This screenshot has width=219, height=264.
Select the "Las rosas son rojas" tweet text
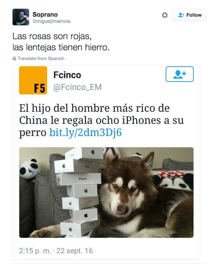point(52,36)
